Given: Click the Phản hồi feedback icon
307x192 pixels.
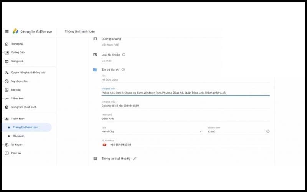Looking at the screenshot, I should tap(7, 153).
